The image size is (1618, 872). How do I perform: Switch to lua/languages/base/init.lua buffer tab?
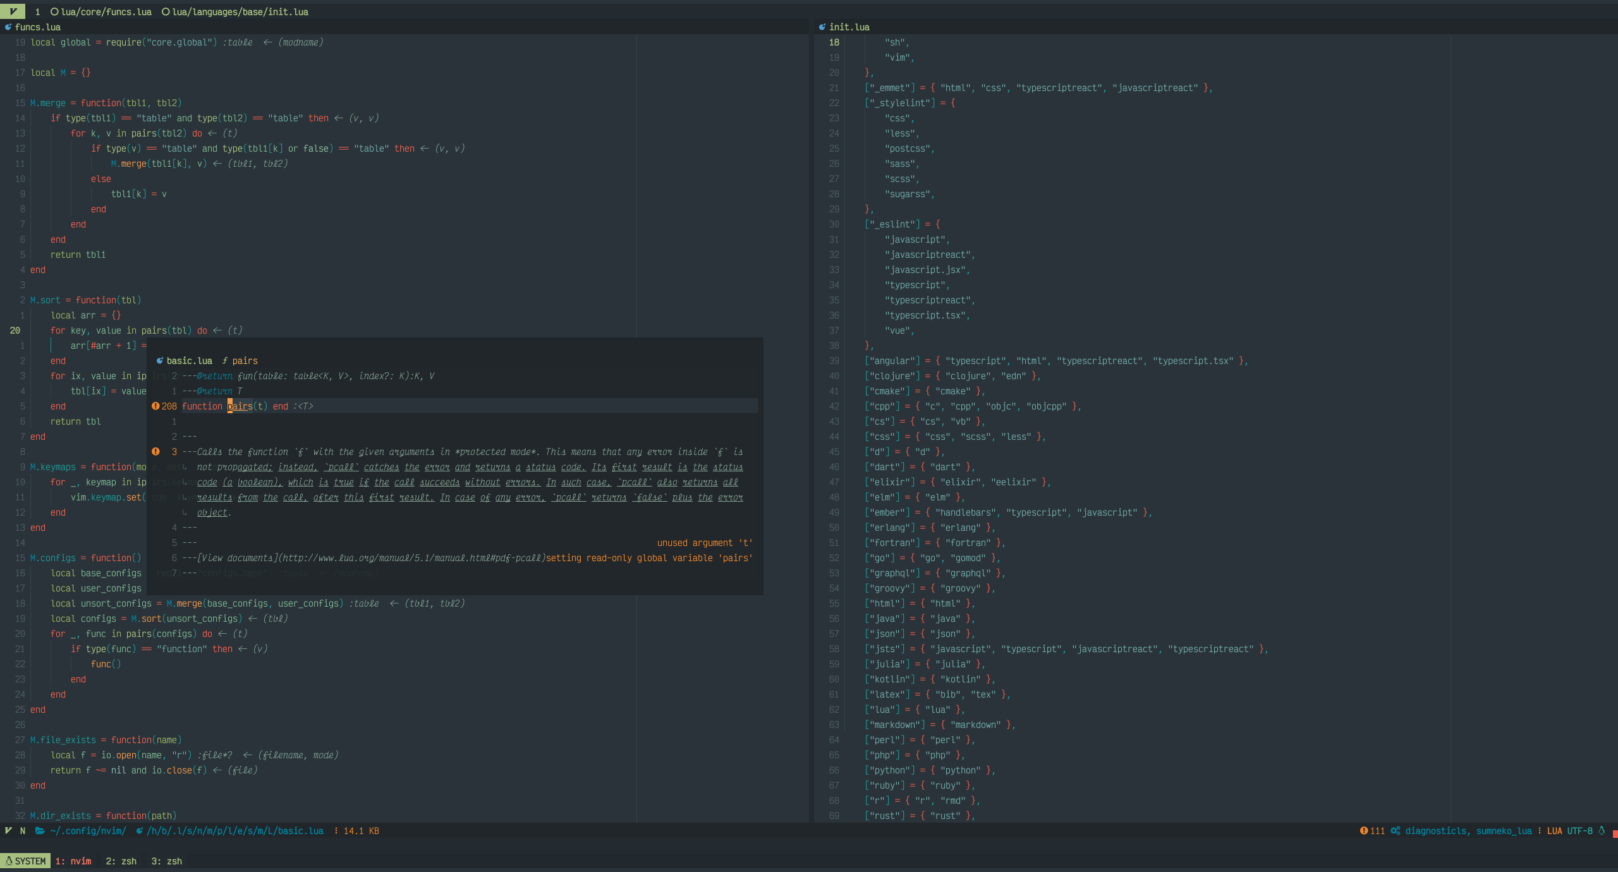[x=235, y=12]
